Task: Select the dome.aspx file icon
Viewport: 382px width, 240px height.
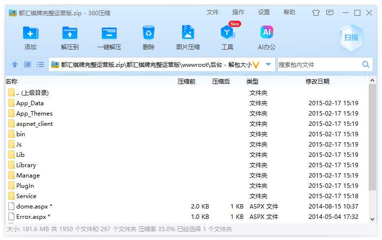Action: (11, 206)
